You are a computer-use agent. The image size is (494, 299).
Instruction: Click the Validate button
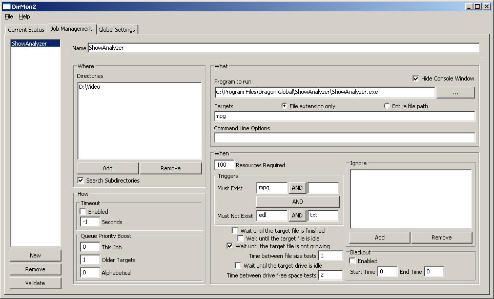[35, 283]
